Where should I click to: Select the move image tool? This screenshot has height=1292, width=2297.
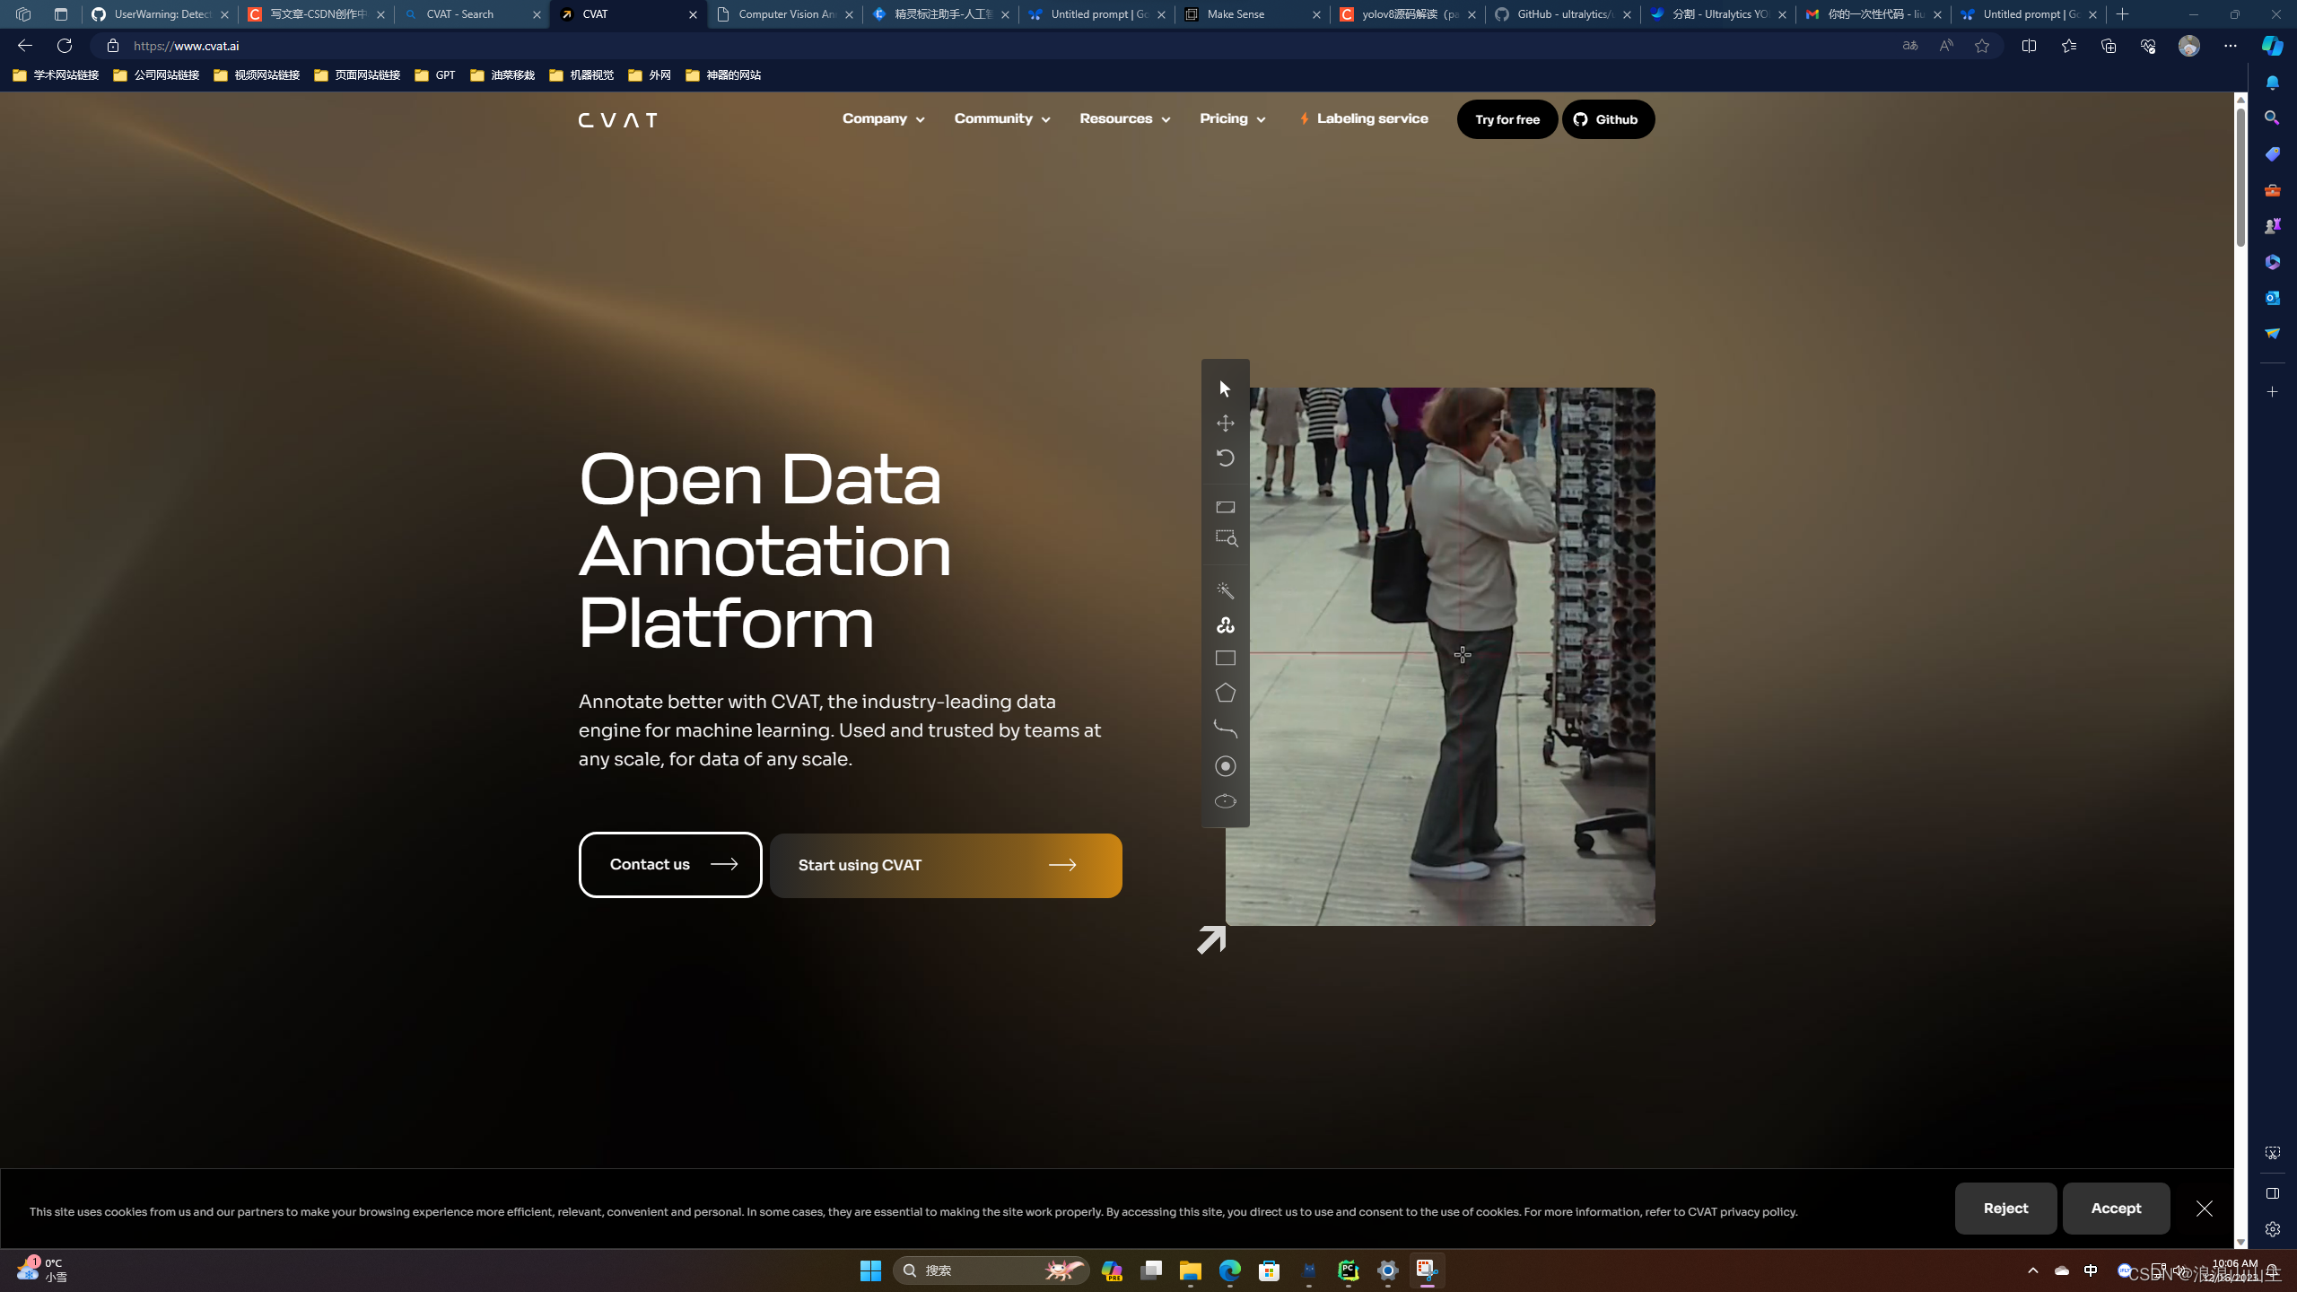coord(1225,423)
